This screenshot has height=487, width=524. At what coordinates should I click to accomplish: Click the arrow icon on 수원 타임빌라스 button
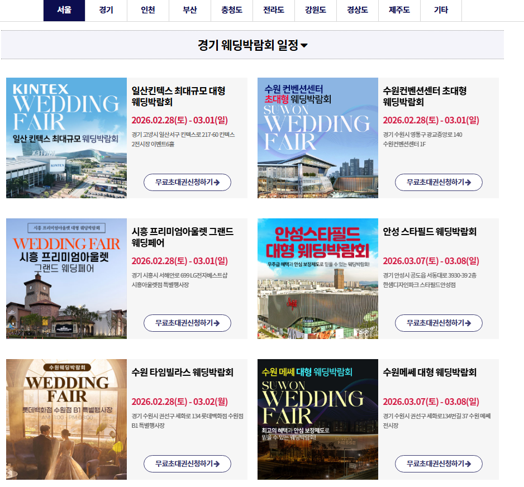click(x=217, y=464)
